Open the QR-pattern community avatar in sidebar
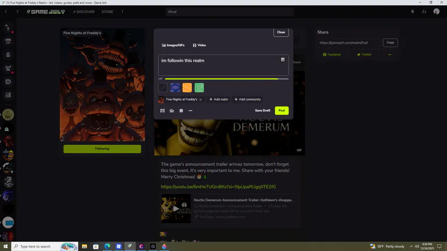The height and width of the screenshot is (251, 447). (8, 182)
